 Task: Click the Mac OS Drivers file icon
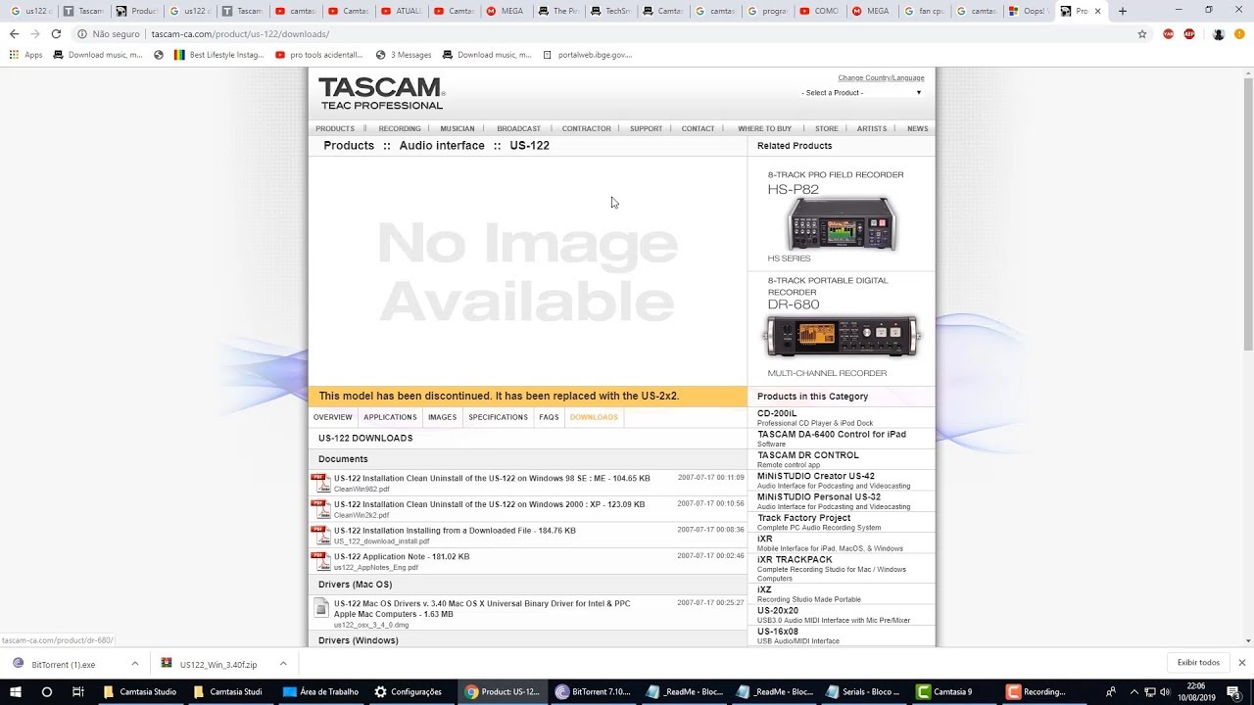coord(320,608)
